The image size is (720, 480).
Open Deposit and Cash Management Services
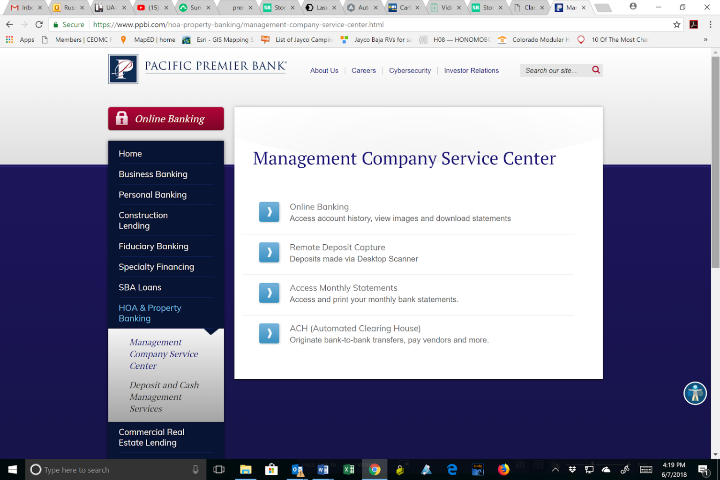tap(164, 397)
